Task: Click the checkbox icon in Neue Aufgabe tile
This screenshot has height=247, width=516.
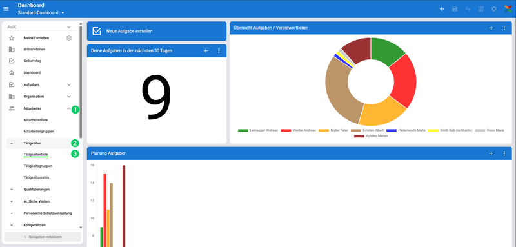Action: (97, 31)
